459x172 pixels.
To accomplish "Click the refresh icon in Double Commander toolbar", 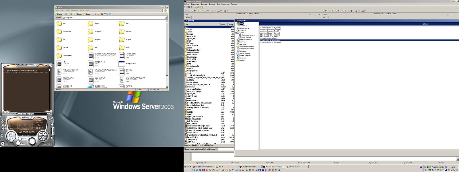I will pyautogui.click(x=185, y=7).
